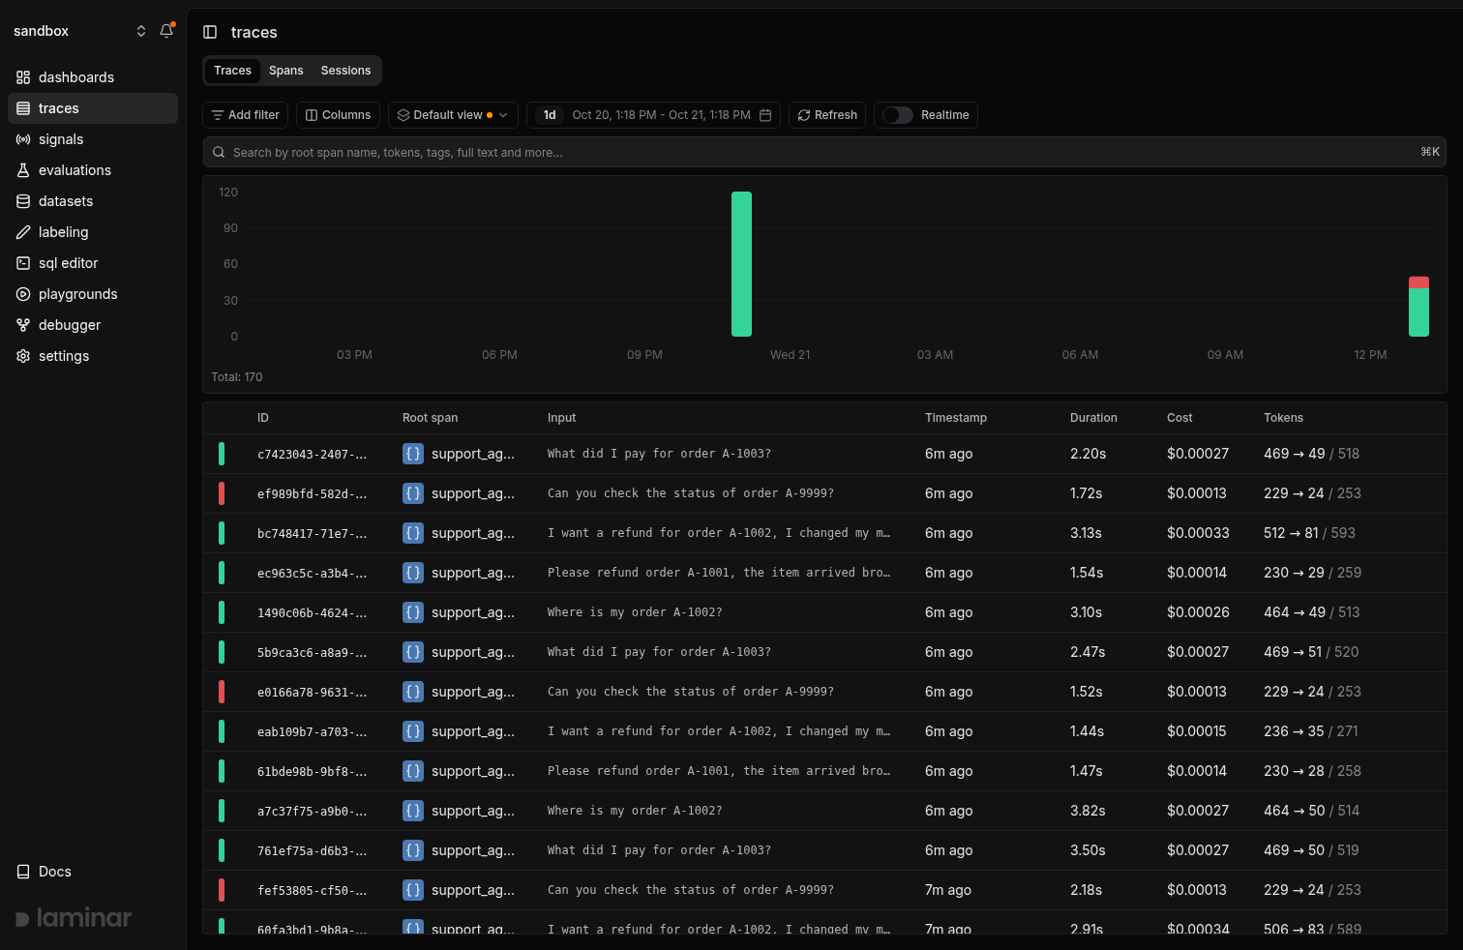Switch to the Traces tab
This screenshot has height=950, width=1463.
(x=232, y=71)
